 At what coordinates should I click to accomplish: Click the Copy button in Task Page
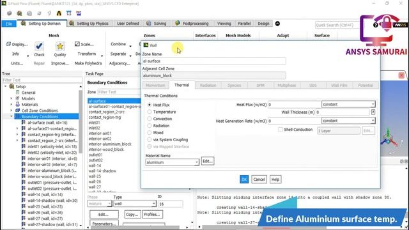pos(132,215)
